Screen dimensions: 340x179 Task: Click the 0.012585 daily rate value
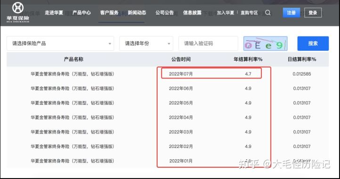pyautogui.click(x=302, y=74)
